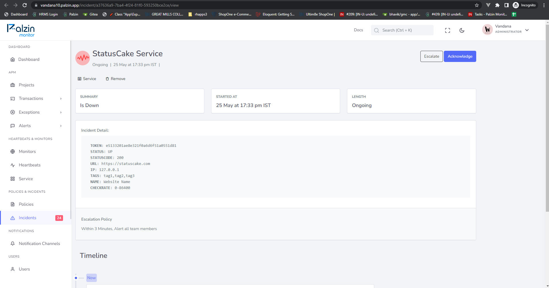Click the Incidents warning triangle icon
The height and width of the screenshot is (288, 549).
point(13,218)
